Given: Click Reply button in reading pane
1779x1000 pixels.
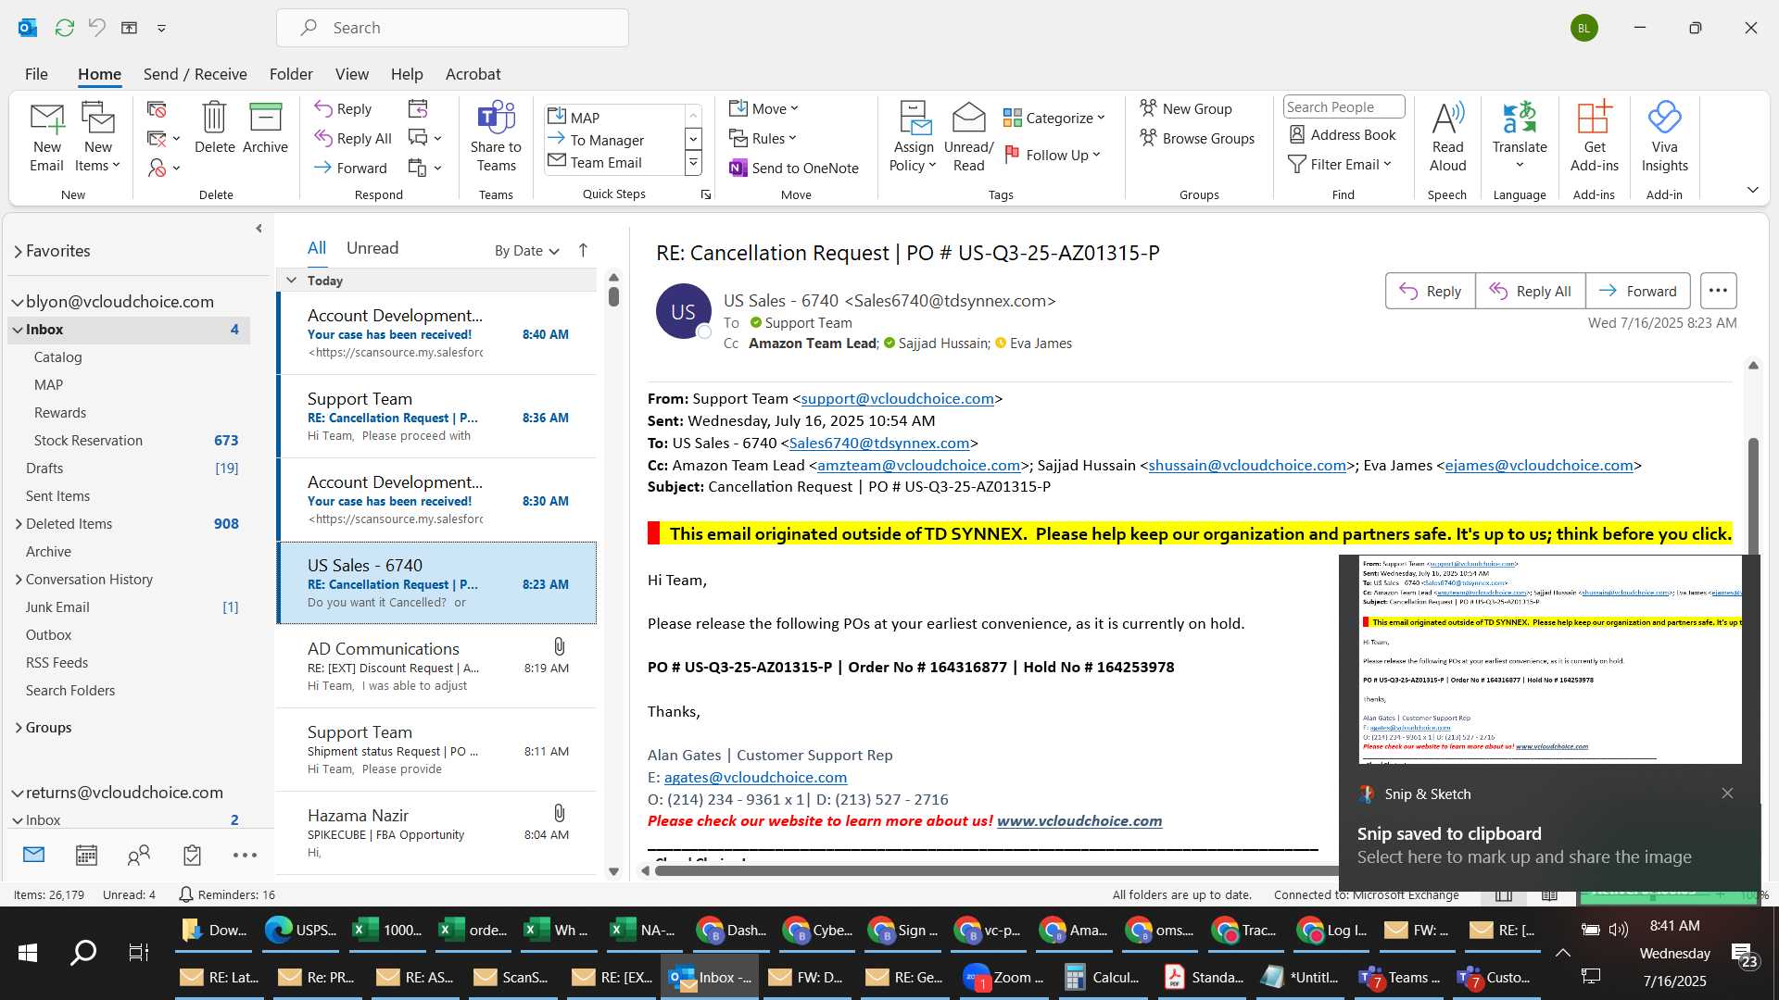Looking at the screenshot, I should (1430, 291).
